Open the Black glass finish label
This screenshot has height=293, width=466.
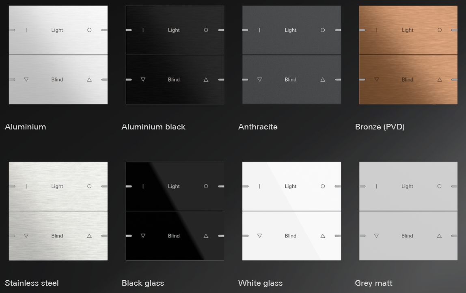pyautogui.click(x=143, y=283)
